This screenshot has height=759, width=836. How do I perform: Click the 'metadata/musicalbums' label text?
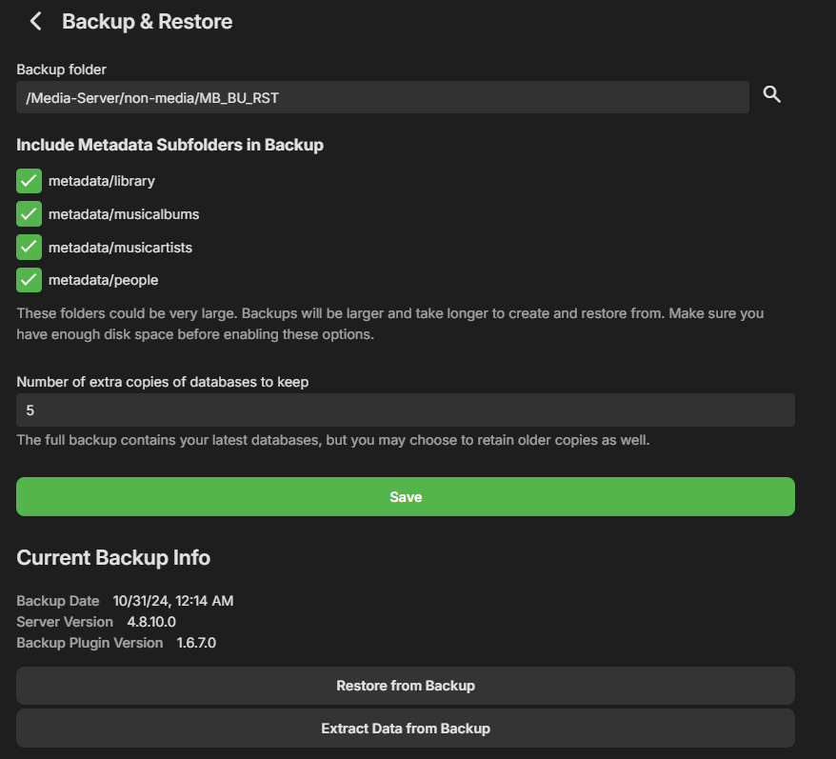(x=124, y=214)
